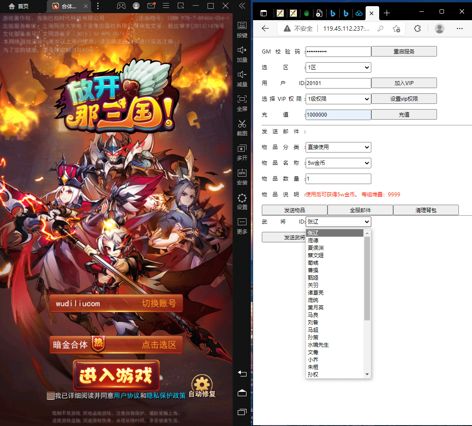Click the 清理背包 clear backpack button
The image size is (472, 426).
[426, 210]
